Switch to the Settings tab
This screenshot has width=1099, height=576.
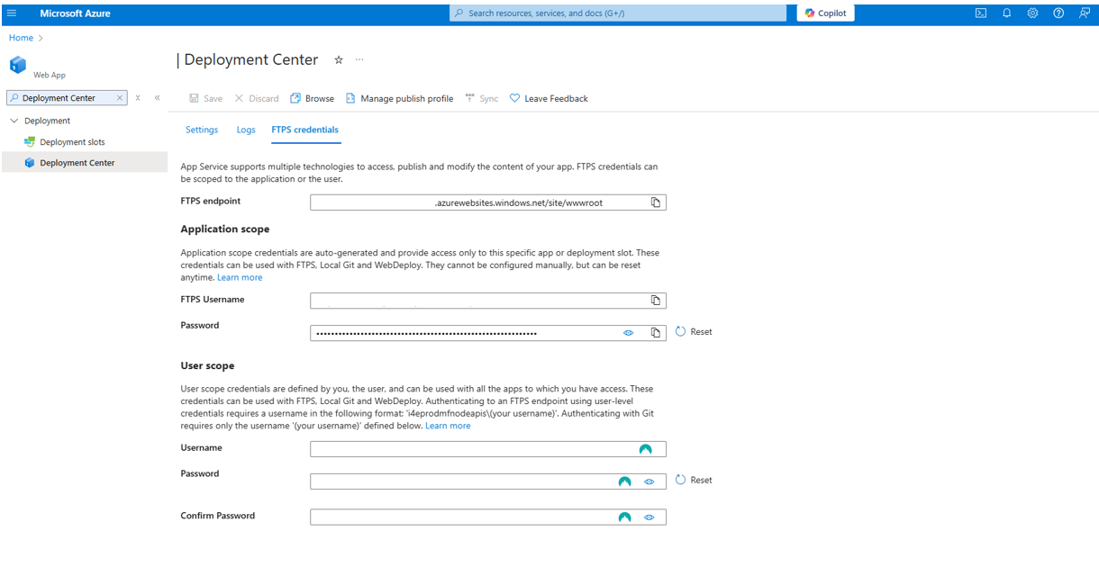click(x=202, y=130)
